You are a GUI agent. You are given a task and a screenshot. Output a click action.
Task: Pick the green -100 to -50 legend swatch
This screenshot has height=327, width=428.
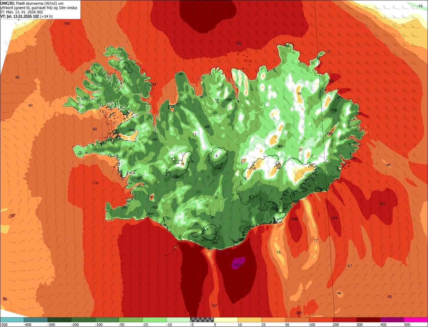pyautogui.click(x=107, y=320)
